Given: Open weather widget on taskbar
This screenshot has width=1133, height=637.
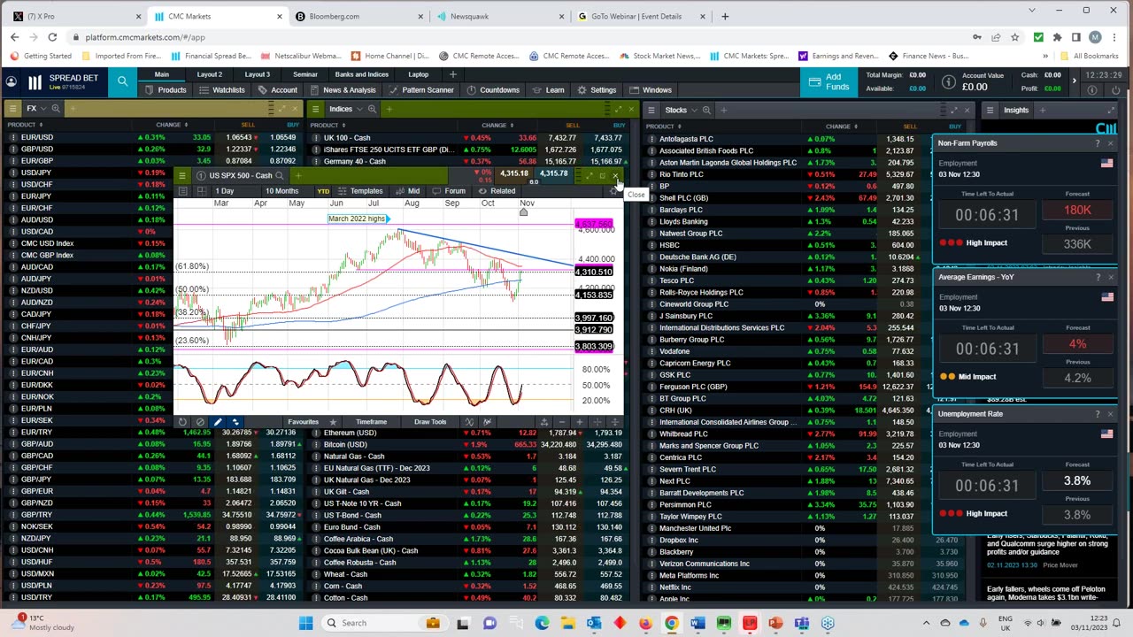Looking at the screenshot, I should pyautogui.click(x=43, y=623).
